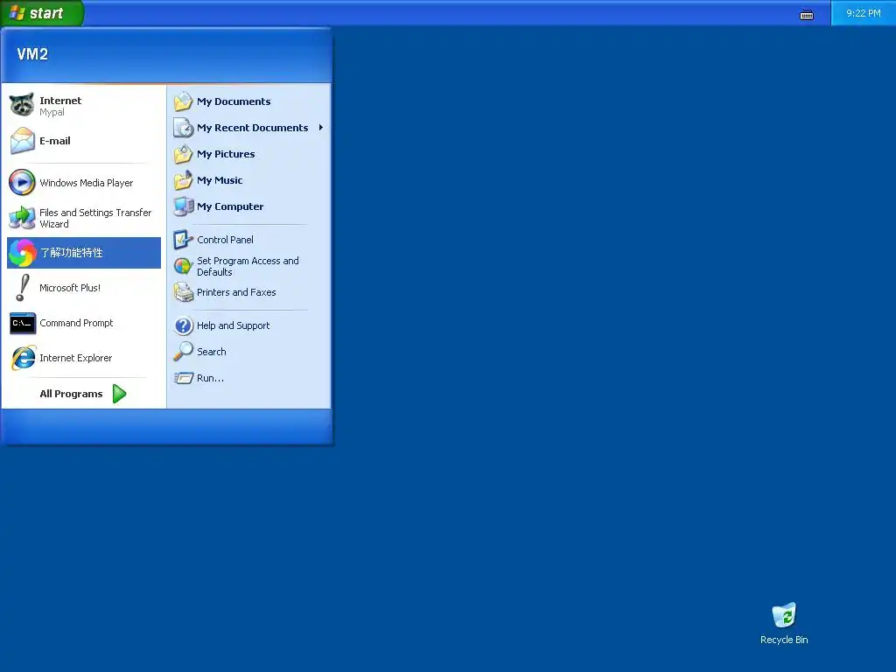Image resolution: width=896 pixels, height=672 pixels.
Task: Click the Microsoft Plus! label
Action: pyautogui.click(x=70, y=287)
